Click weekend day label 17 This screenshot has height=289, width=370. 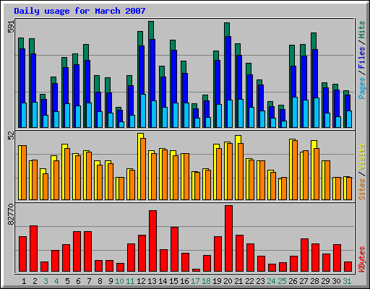point(195,281)
